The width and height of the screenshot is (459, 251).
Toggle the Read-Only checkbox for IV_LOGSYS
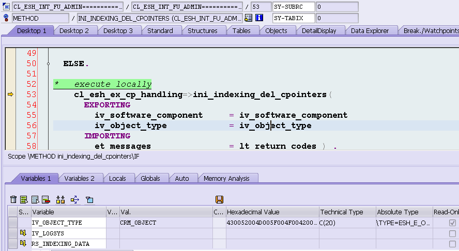(x=452, y=233)
